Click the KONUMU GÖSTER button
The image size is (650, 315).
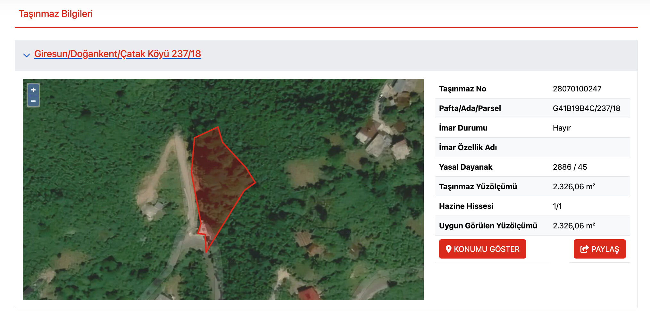(x=482, y=249)
